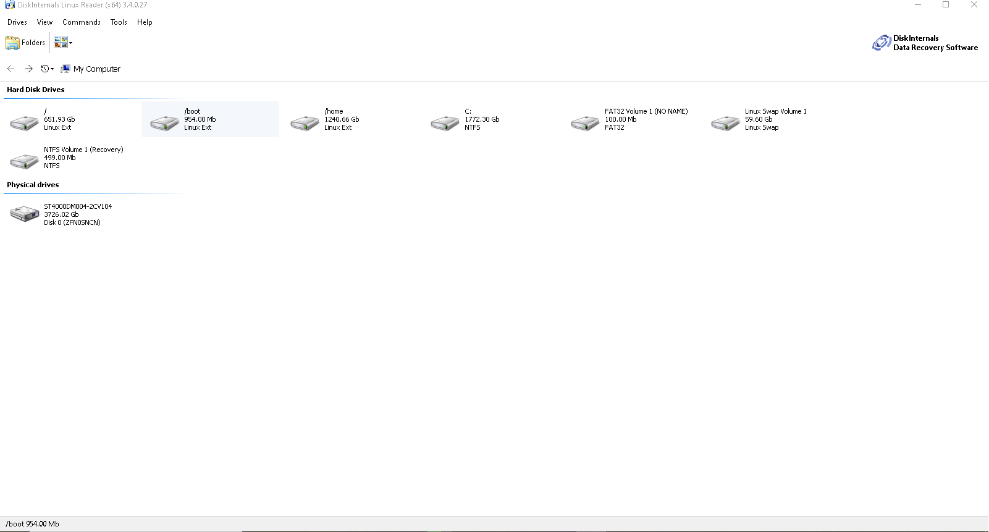This screenshot has height=532, width=989.
Task: Click the 'Linux Swap Volume 1' label
Action: 776,112
